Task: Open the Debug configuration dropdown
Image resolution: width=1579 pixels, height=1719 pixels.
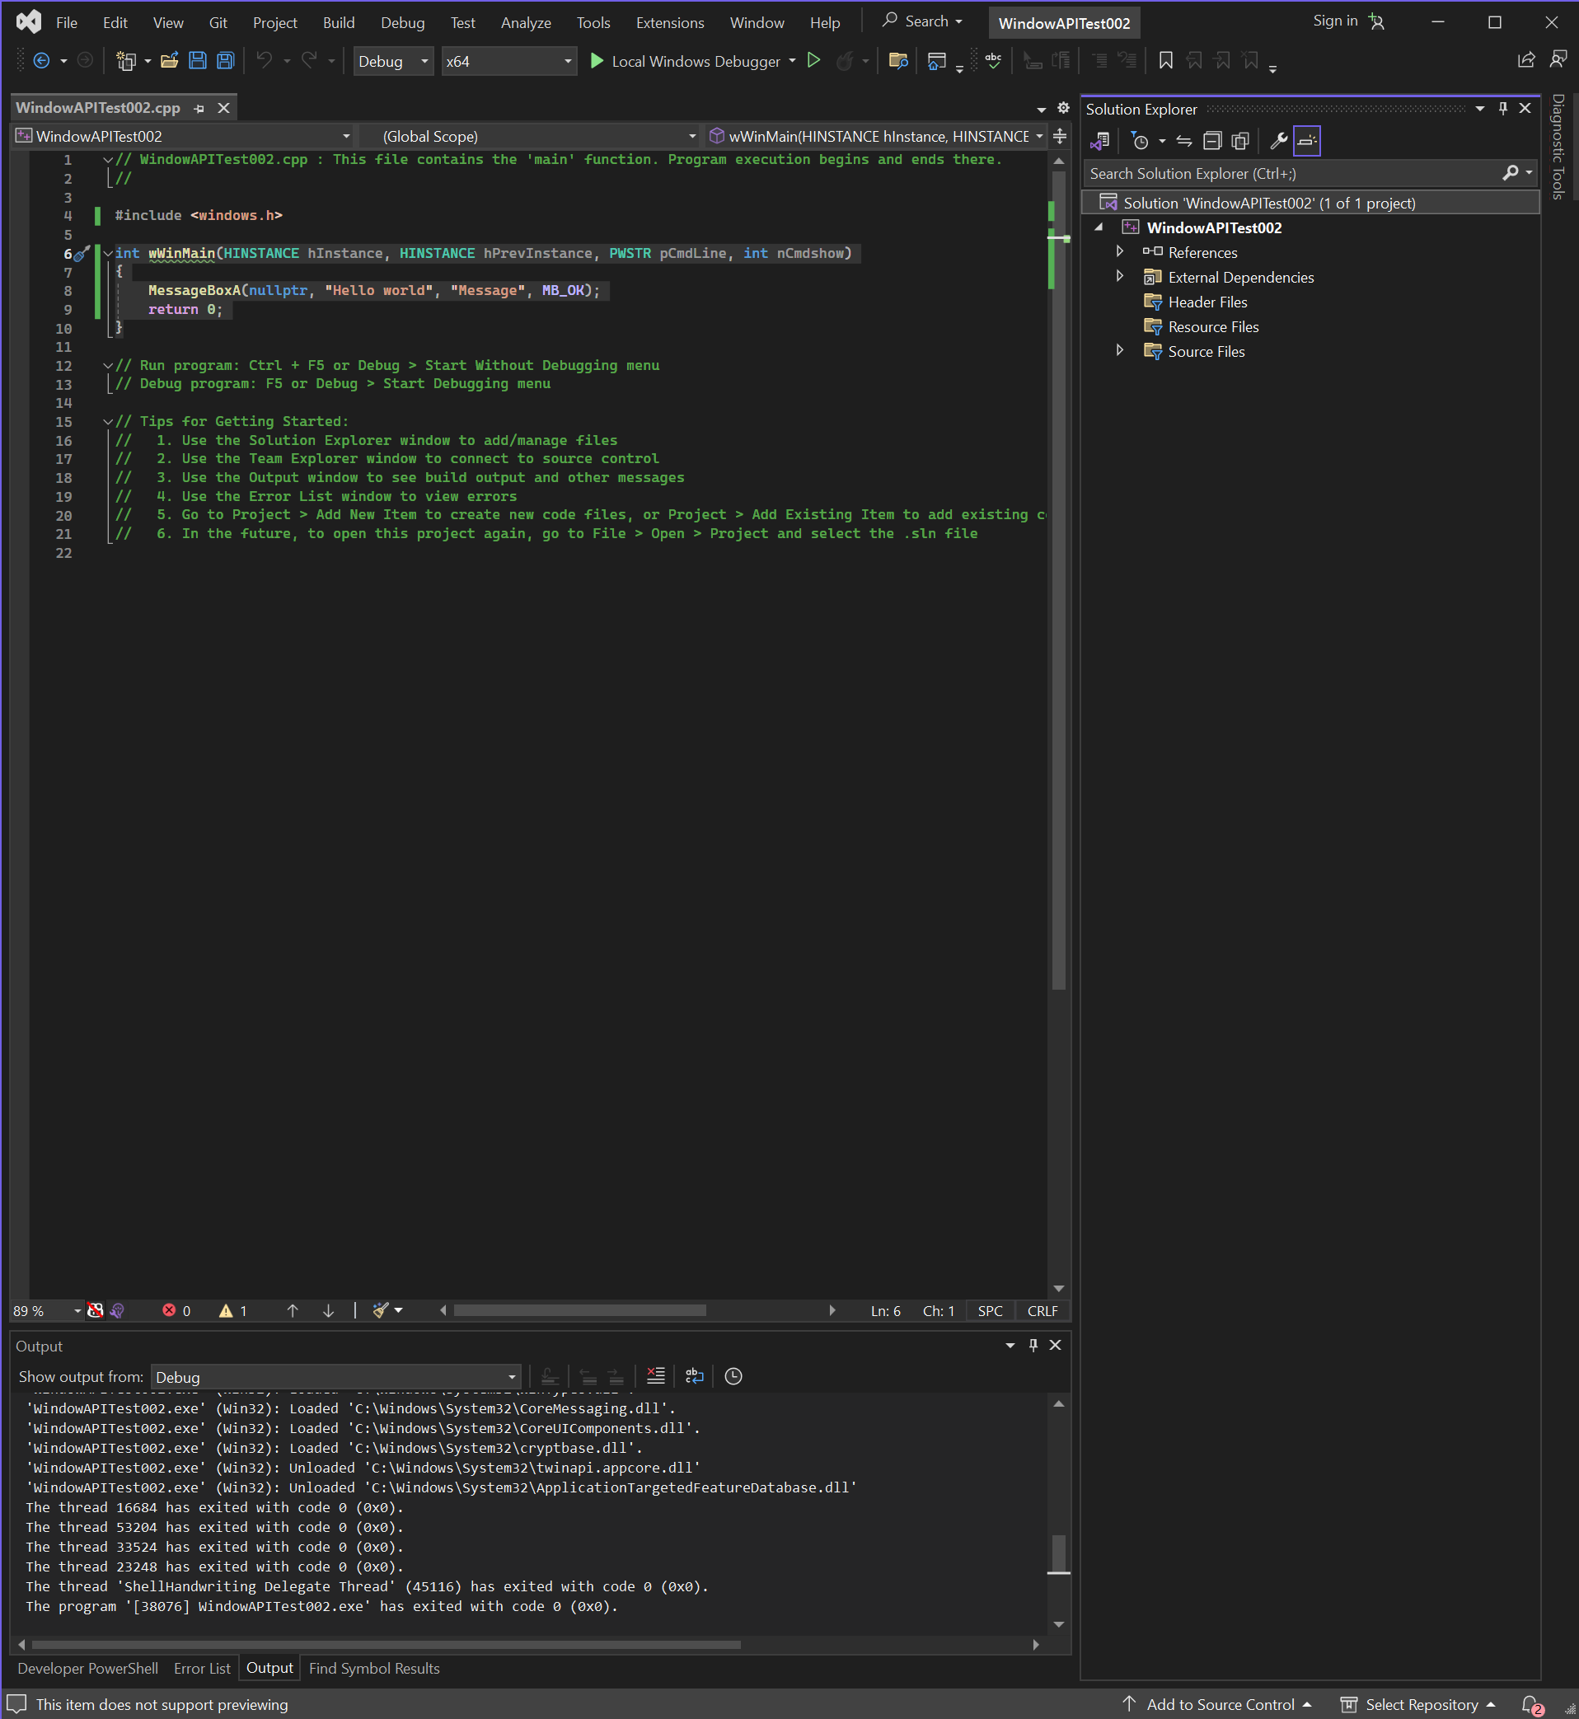Action: (393, 62)
